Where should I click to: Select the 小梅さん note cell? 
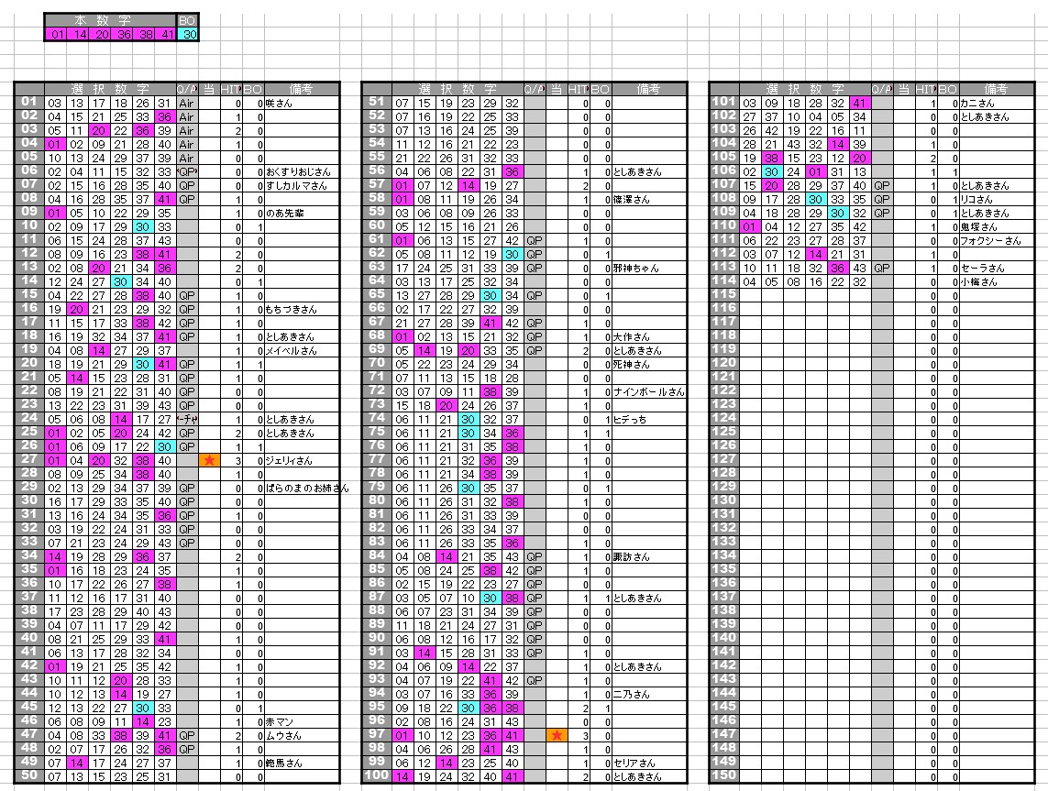pos(997,282)
